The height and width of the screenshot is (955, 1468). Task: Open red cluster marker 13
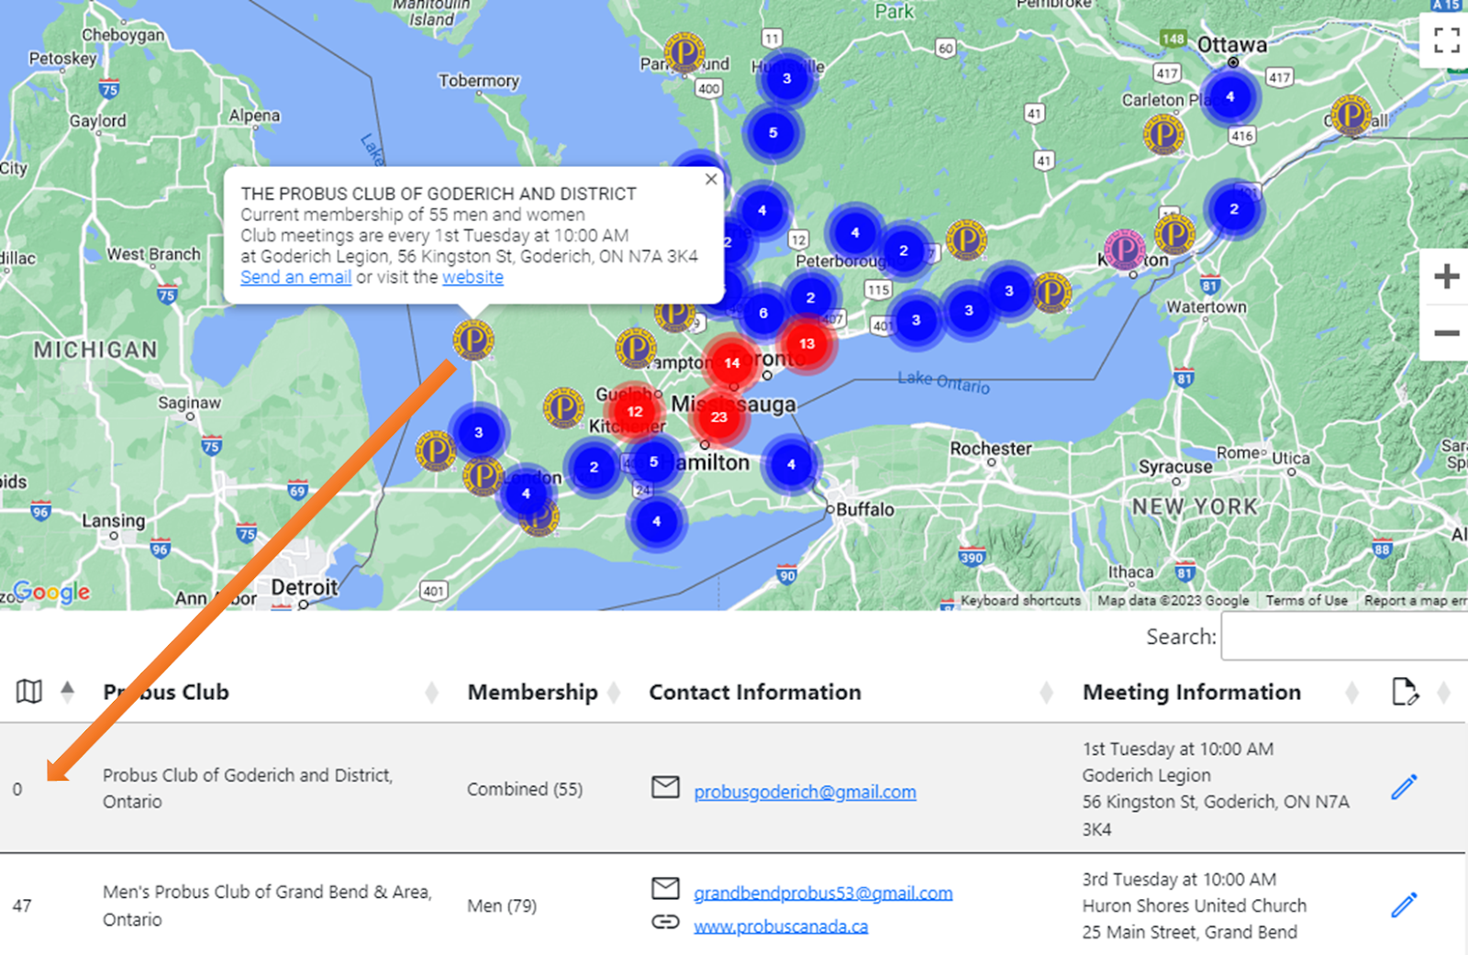[x=806, y=344]
